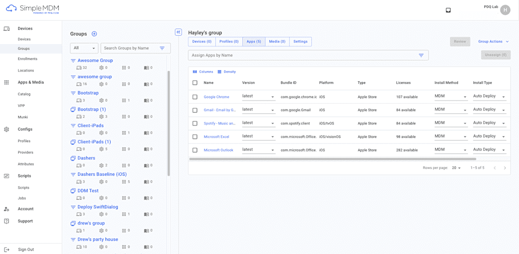Open Rows per page dropdown
519x254 pixels.
(x=456, y=168)
